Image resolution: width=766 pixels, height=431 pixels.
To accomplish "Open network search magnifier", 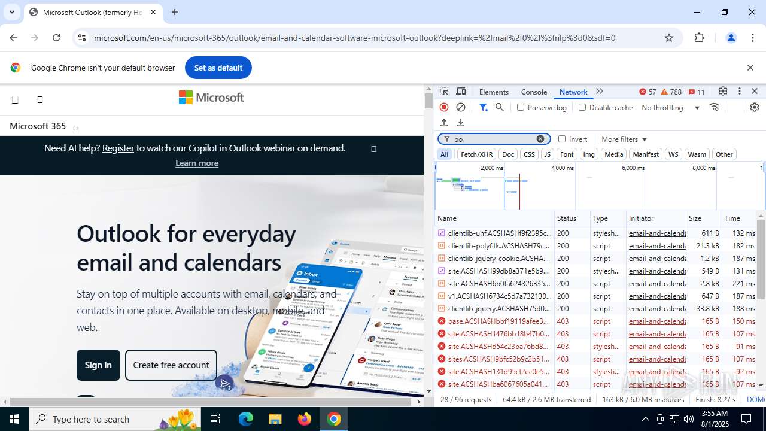I will (x=500, y=107).
